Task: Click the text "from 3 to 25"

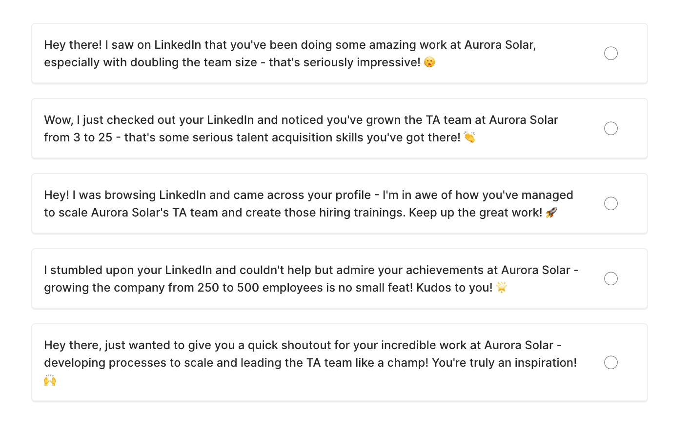Action: pos(78,138)
